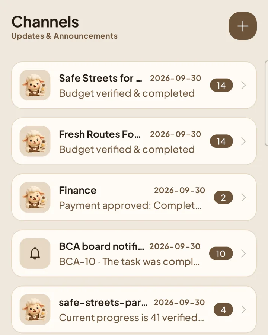Viewport: 268px width, 335px height.
Task: Select the Updates & Announcements subtitle
Action: pyautogui.click(x=64, y=36)
